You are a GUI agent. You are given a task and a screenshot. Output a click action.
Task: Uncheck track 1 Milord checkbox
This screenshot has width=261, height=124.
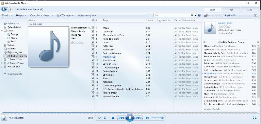tap(93, 28)
